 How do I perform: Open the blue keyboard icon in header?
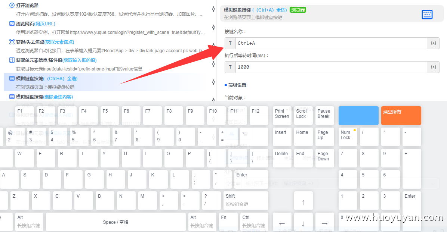pyautogui.click(x=427, y=14)
